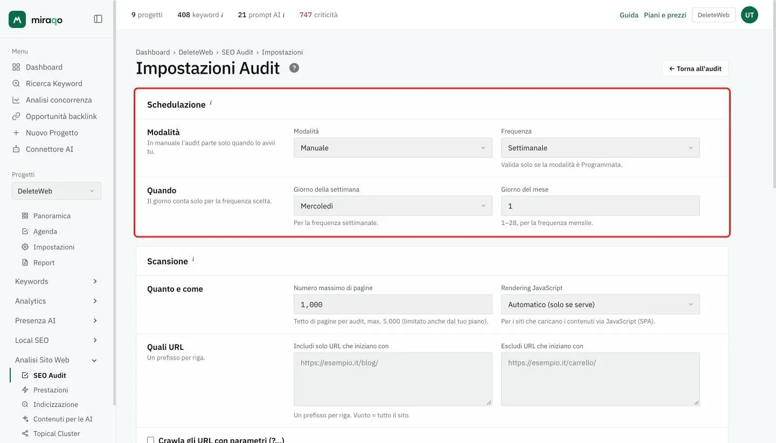Click the Dashboard grid icon in the menu
This screenshot has width=776, height=443.
(x=16, y=67)
